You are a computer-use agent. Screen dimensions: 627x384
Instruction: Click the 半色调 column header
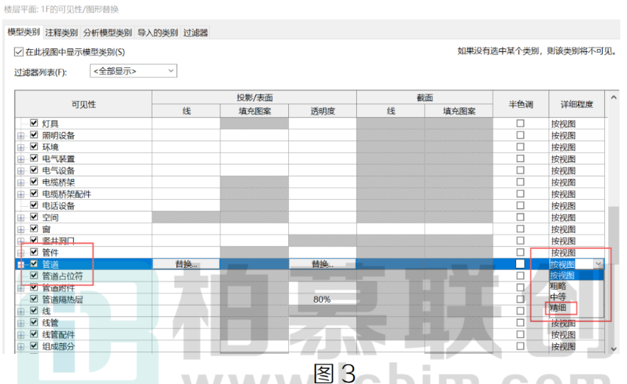point(521,104)
